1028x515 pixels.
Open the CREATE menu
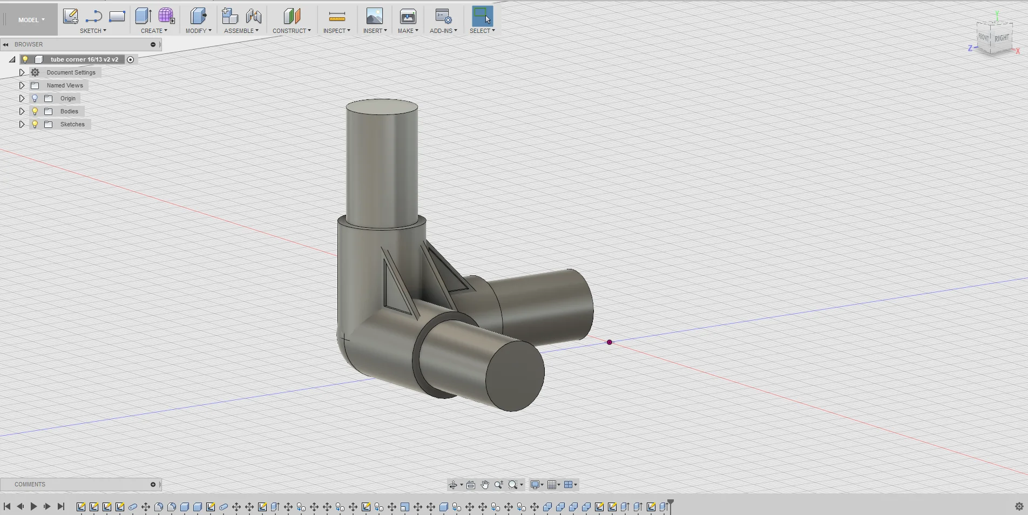pyautogui.click(x=154, y=31)
